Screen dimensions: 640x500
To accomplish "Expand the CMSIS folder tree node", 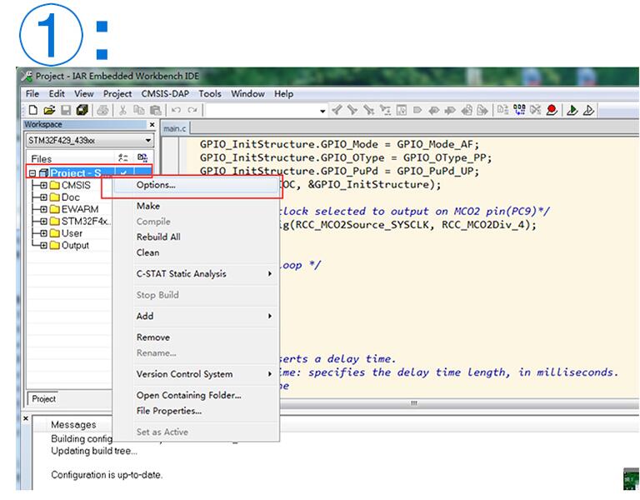I will tap(42, 185).
